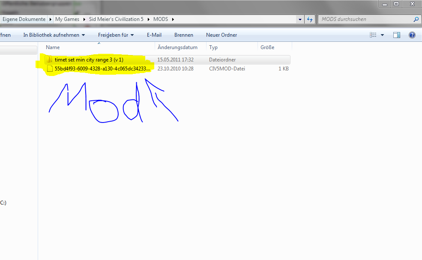Expand the 'In Bibliothek aufnehmen' menu
The width and height of the screenshot is (422, 260).
(x=54, y=35)
